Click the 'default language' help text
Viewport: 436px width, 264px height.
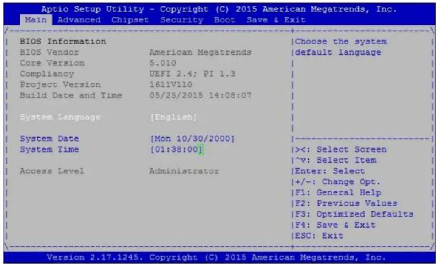pyautogui.click(x=338, y=52)
